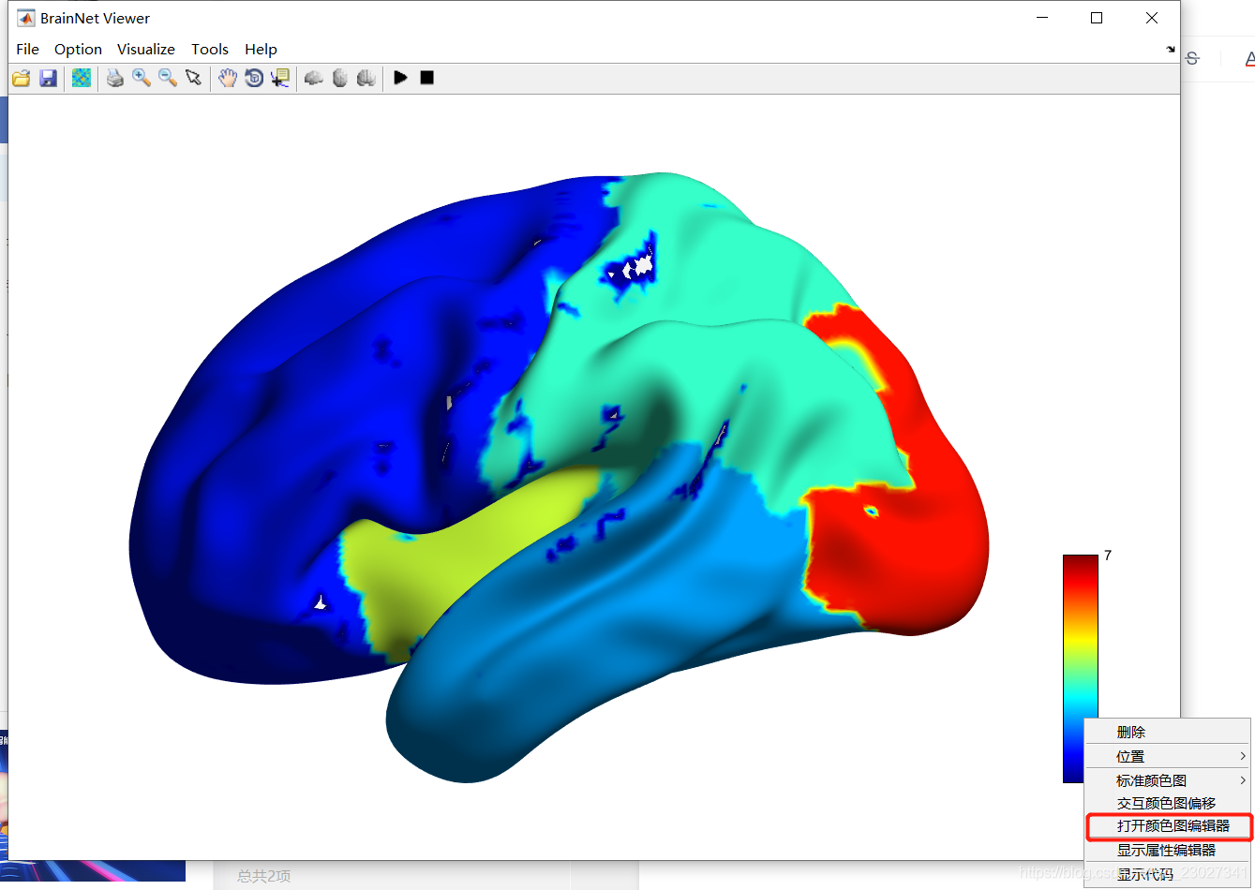
Task: Maximize the BrainNet Viewer window
Action: click(x=1097, y=18)
